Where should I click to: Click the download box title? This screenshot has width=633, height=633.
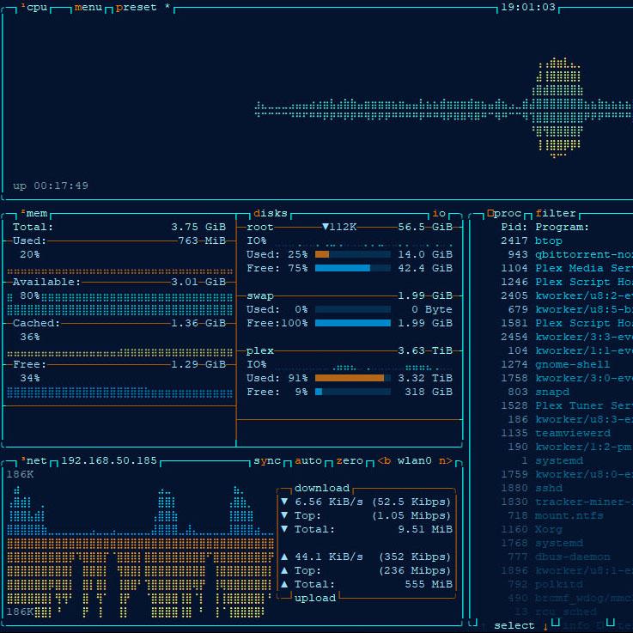click(x=322, y=488)
